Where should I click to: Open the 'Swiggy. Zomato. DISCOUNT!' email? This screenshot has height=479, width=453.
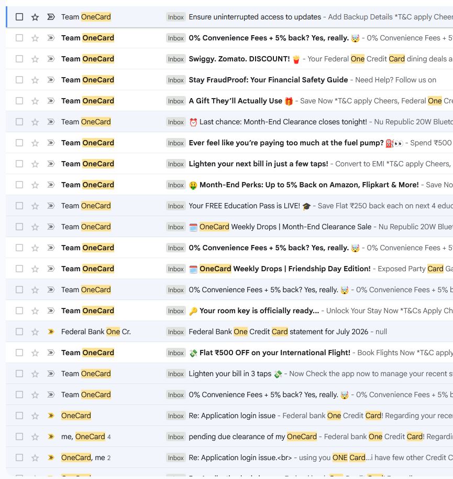[239, 59]
